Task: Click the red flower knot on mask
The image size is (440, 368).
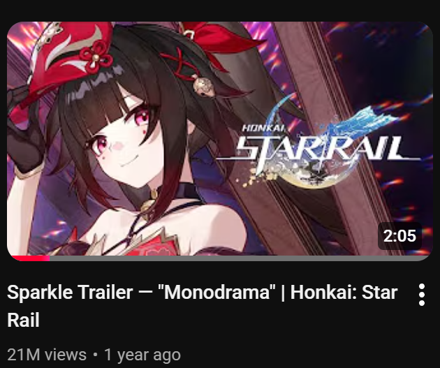Action: [96, 57]
